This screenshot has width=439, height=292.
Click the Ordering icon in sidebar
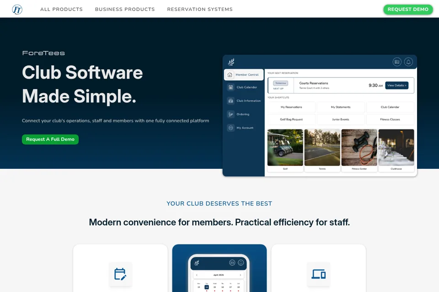tap(230, 114)
